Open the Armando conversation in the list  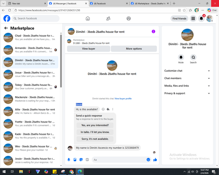[x=30, y=50]
